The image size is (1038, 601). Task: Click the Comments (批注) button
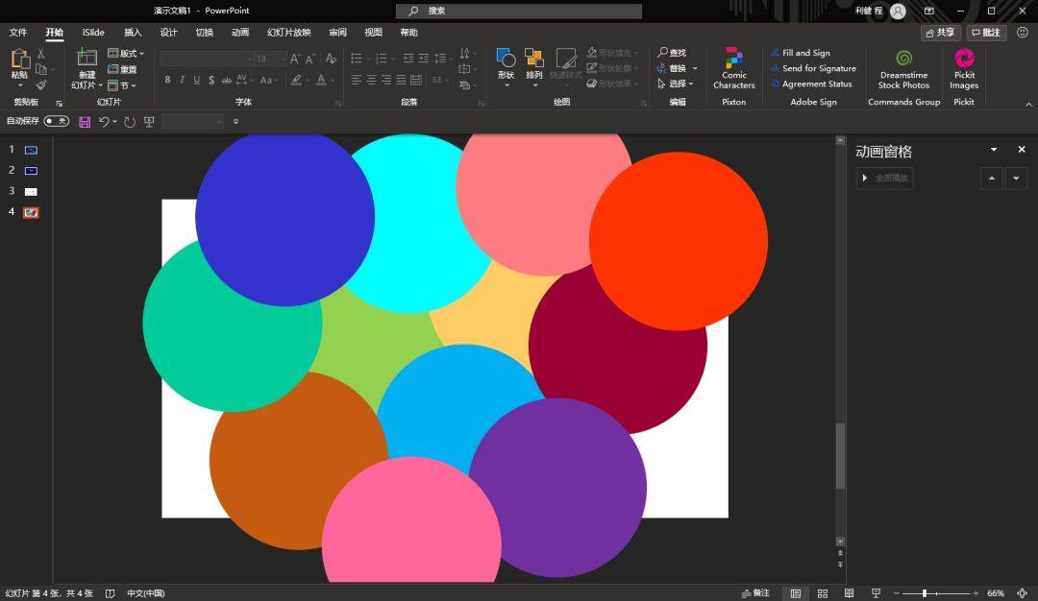pos(986,33)
